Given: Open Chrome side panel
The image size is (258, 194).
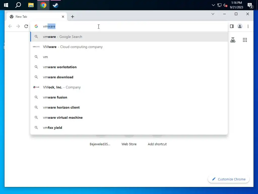Looking at the screenshot, I should tap(232, 26).
